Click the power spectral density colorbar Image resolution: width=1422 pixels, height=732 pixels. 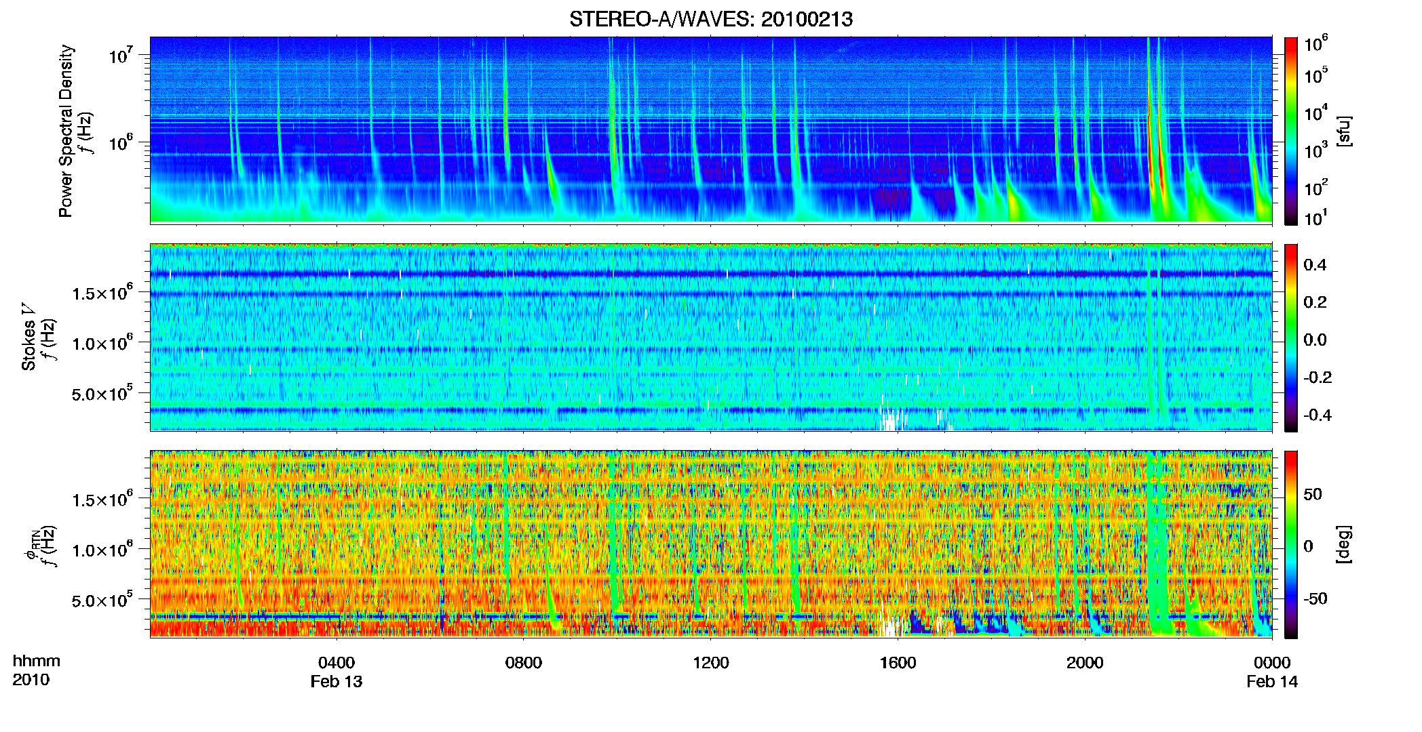[x=1291, y=131]
